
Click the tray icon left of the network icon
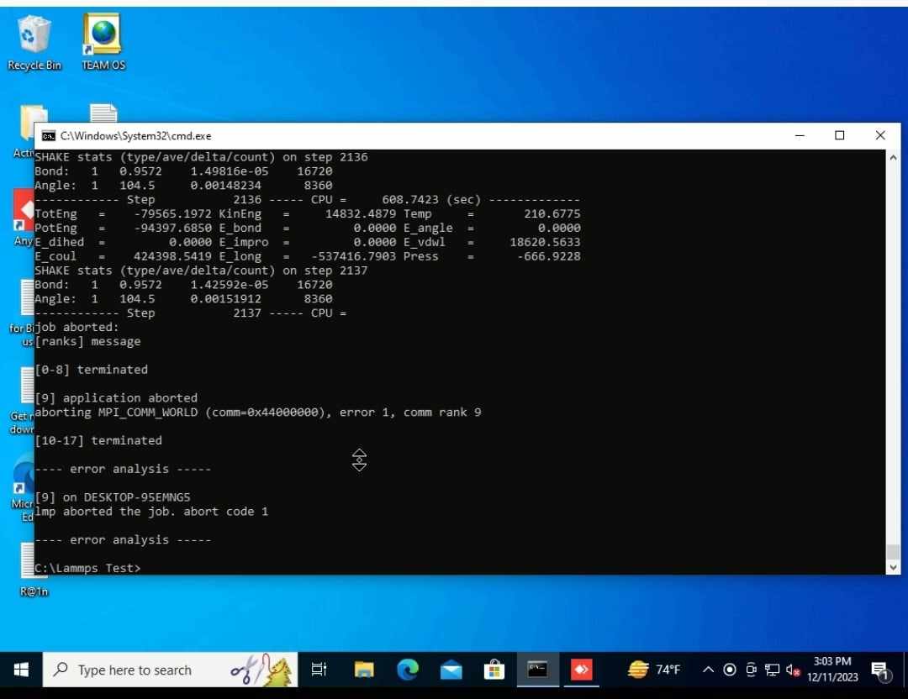(x=751, y=670)
